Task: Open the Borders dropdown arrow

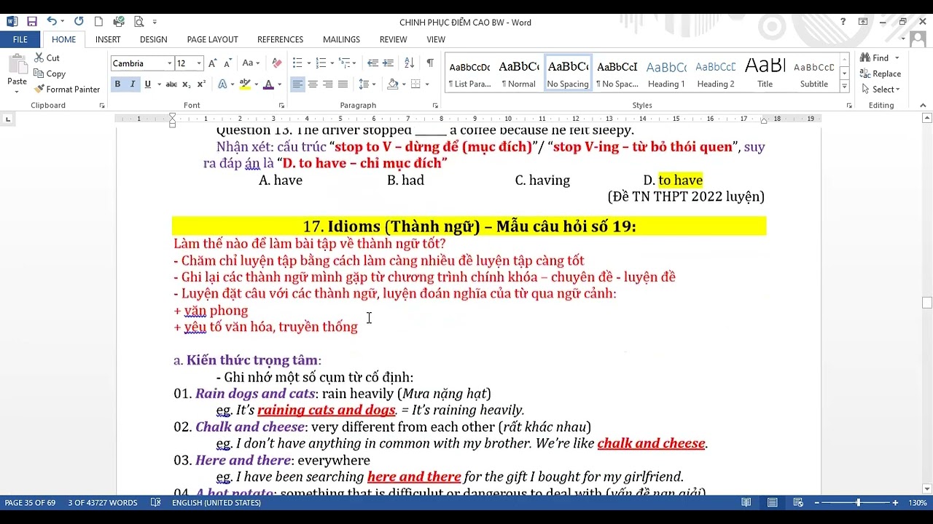Action: coord(426,84)
